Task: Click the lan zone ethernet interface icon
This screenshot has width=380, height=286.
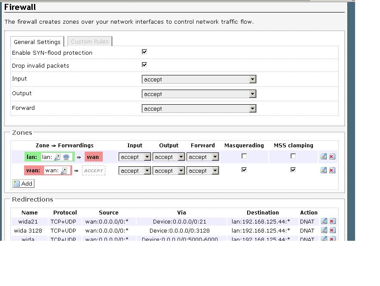Action: 58,157
